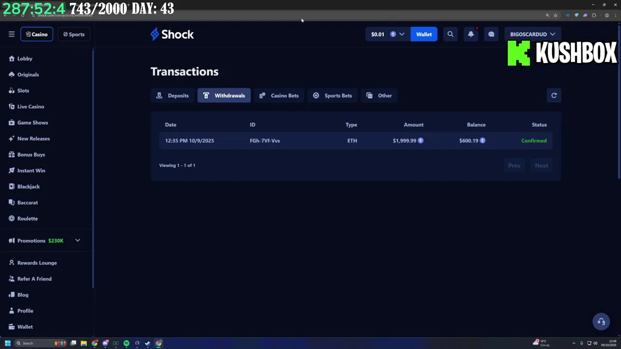Viewport: 621px width, 349px height.
Task: Open Discord from taskbar
Action: 105,343
